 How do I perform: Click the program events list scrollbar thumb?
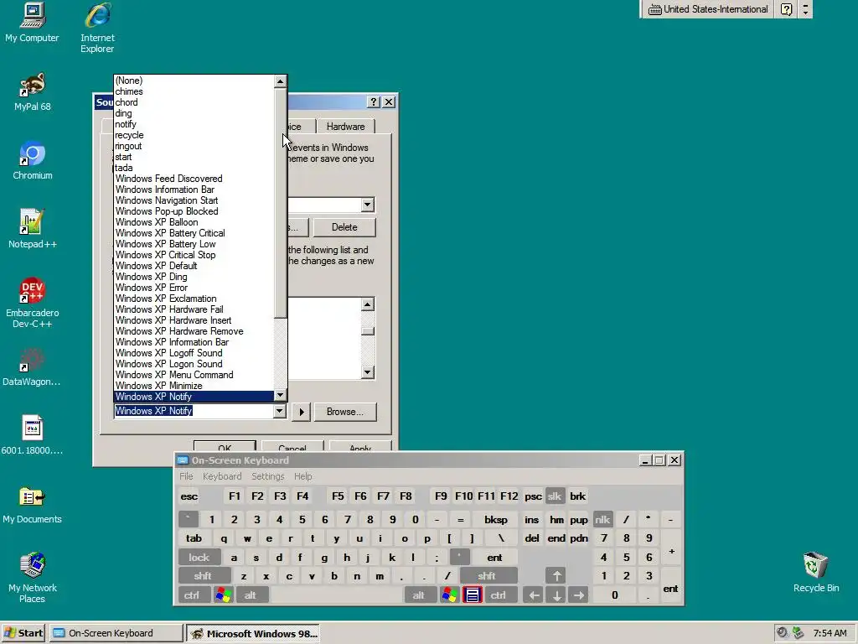pos(368,330)
